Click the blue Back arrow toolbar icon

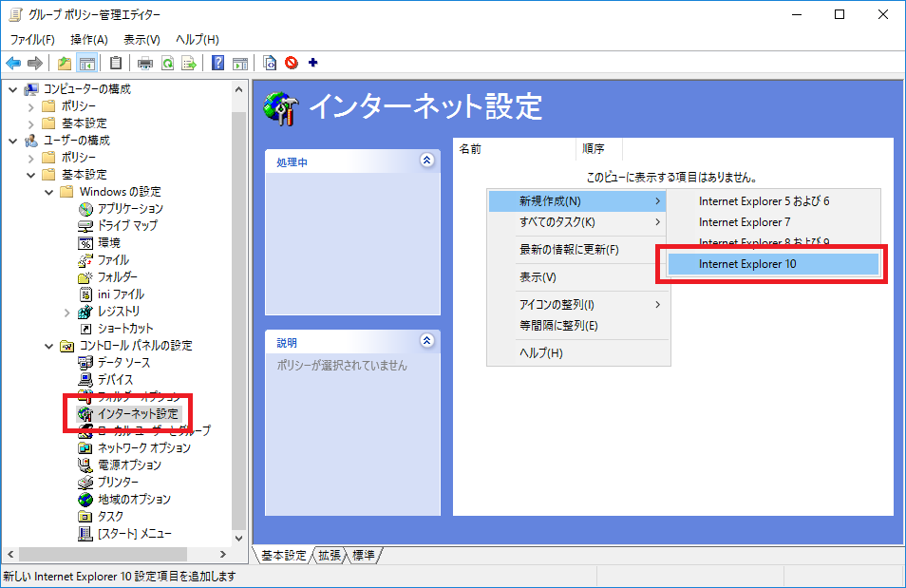[x=13, y=63]
